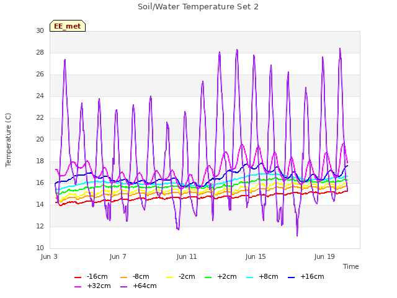Click the chart title Soil/Water Temperature Set 2
This screenshot has height=298, width=397.
pyautogui.click(x=198, y=7)
